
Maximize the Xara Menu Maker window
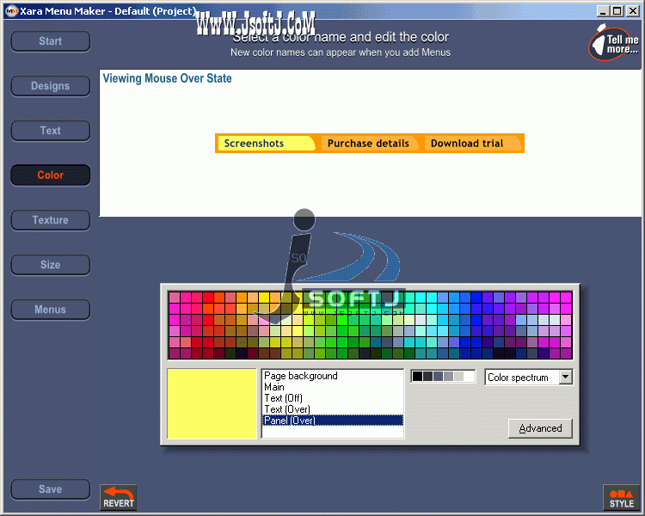click(617, 11)
